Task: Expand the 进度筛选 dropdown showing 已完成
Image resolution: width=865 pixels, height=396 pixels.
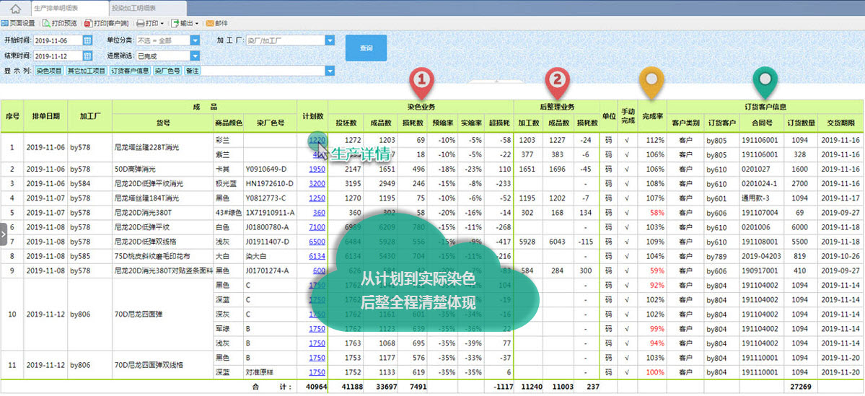Action: 195,56
